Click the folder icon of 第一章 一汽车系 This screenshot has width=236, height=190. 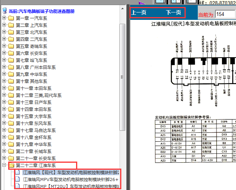coord(11,18)
